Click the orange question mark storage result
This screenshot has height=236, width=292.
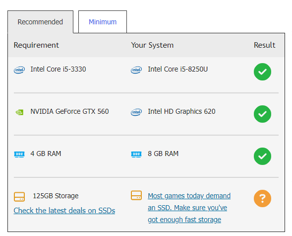tap(262, 199)
